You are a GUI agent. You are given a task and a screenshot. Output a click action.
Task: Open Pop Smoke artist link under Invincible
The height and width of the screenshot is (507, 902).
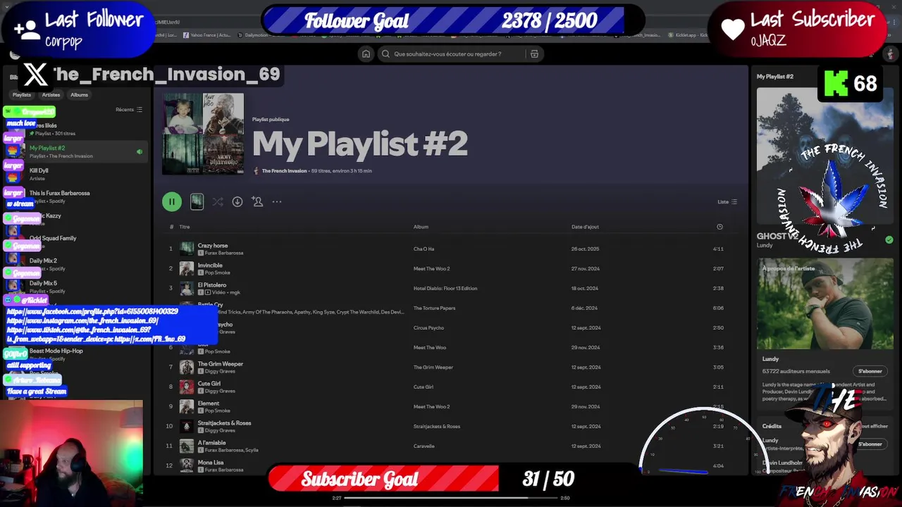tap(218, 273)
